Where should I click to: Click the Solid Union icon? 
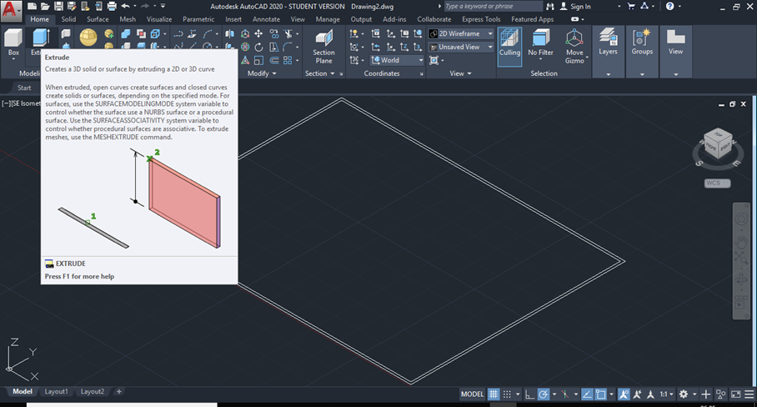point(126,34)
